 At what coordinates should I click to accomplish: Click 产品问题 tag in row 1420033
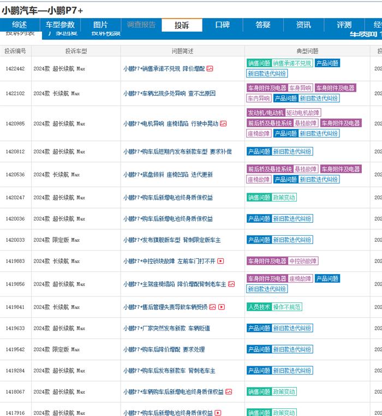pyautogui.click(x=259, y=240)
